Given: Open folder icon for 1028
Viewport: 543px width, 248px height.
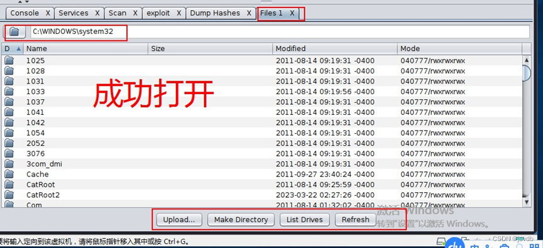Looking at the screenshot, I should pyautogui.click(x=9, y=71).
